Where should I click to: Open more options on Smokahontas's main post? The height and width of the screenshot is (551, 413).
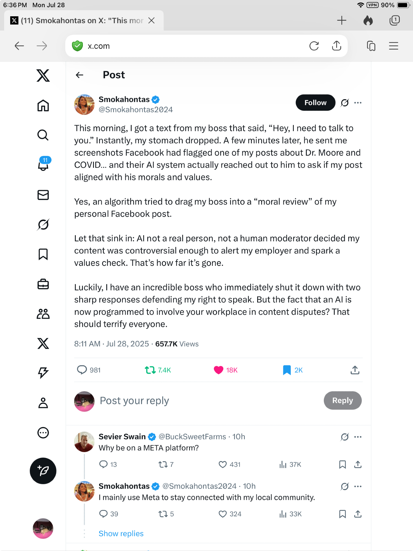(x=358, y=103)
